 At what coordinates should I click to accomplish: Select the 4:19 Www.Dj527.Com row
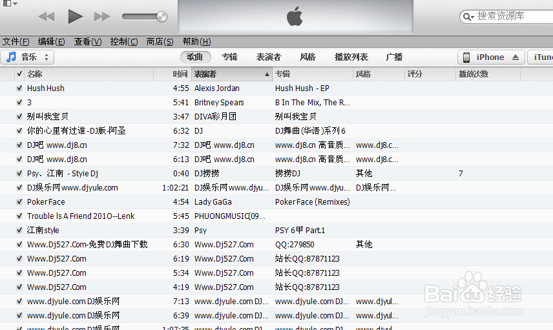(276, 287)
